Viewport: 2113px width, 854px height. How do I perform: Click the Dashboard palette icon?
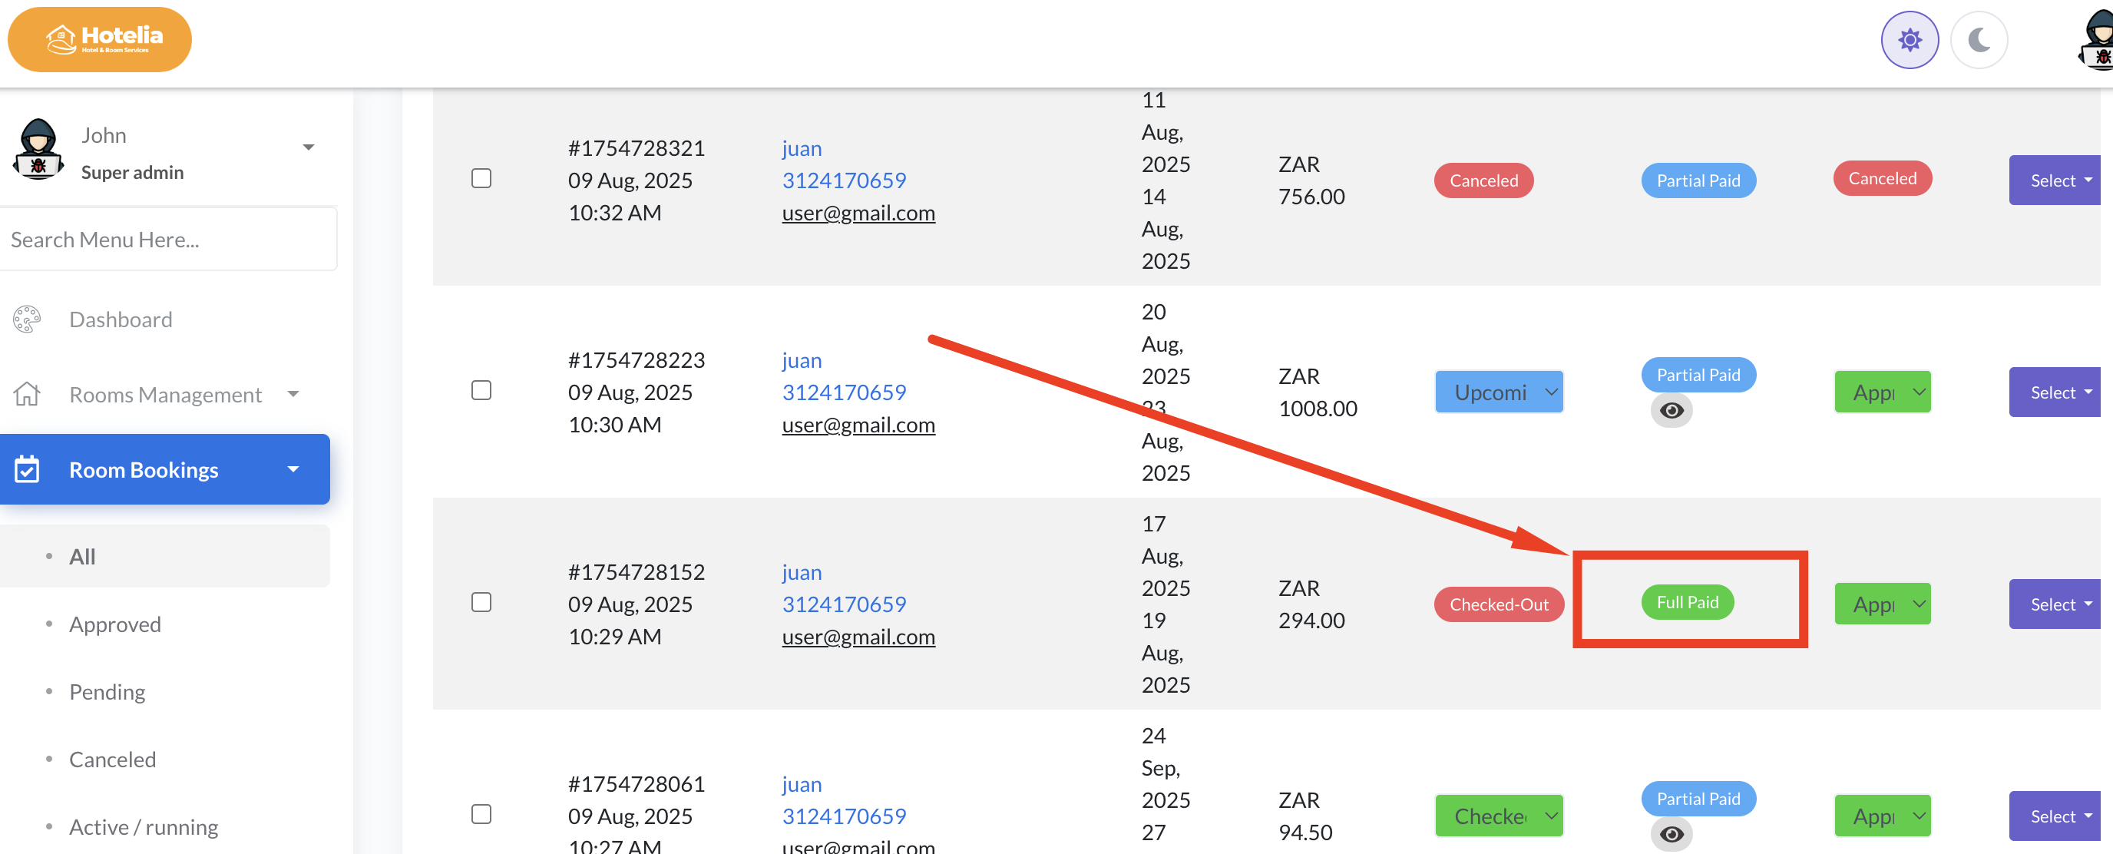tap(26, 319)
